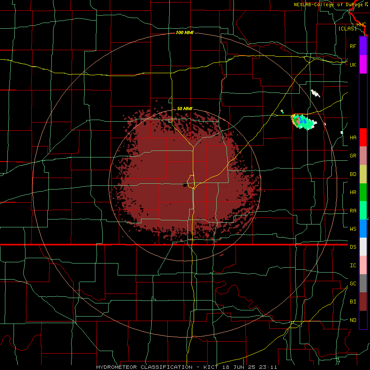Screen dimensions: 370x370
Task: Click the '50 NMI' range ring label
Action: (x=185, y=109)
